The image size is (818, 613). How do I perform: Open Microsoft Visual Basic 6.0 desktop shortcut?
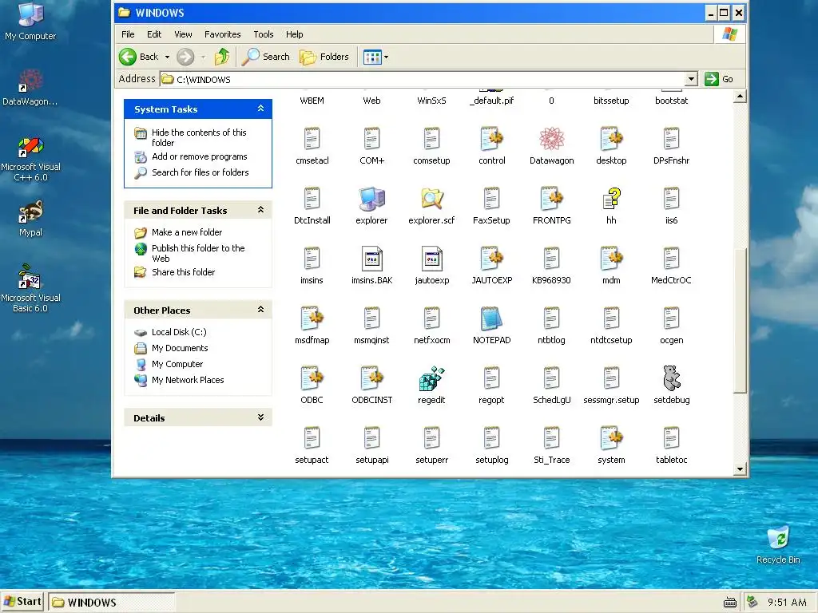click(30, 288)
